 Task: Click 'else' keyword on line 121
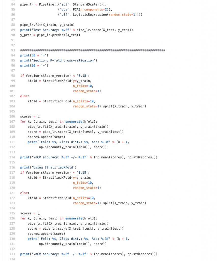click(24, 193)
